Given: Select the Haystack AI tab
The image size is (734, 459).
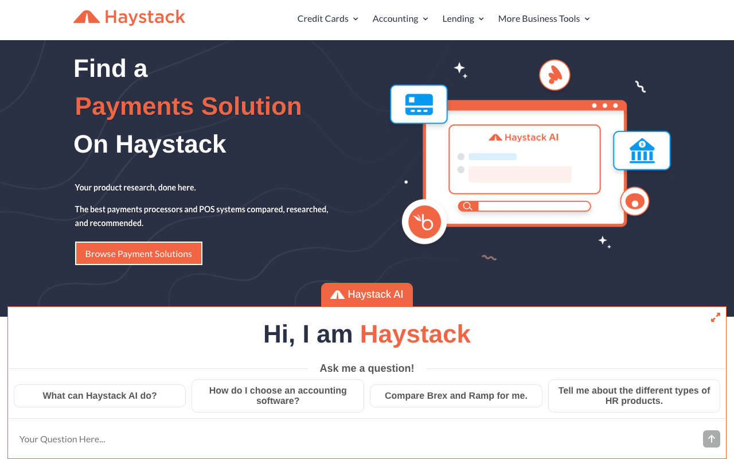Looking at the screenshot, I should (x=367, y=294).
